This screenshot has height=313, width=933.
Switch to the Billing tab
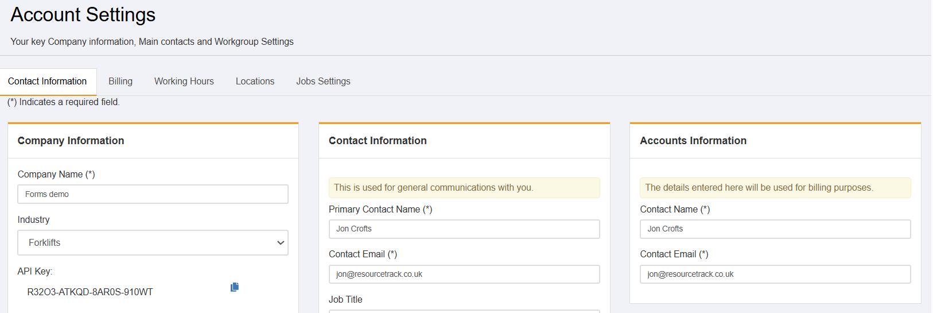(x=120, y=81)
